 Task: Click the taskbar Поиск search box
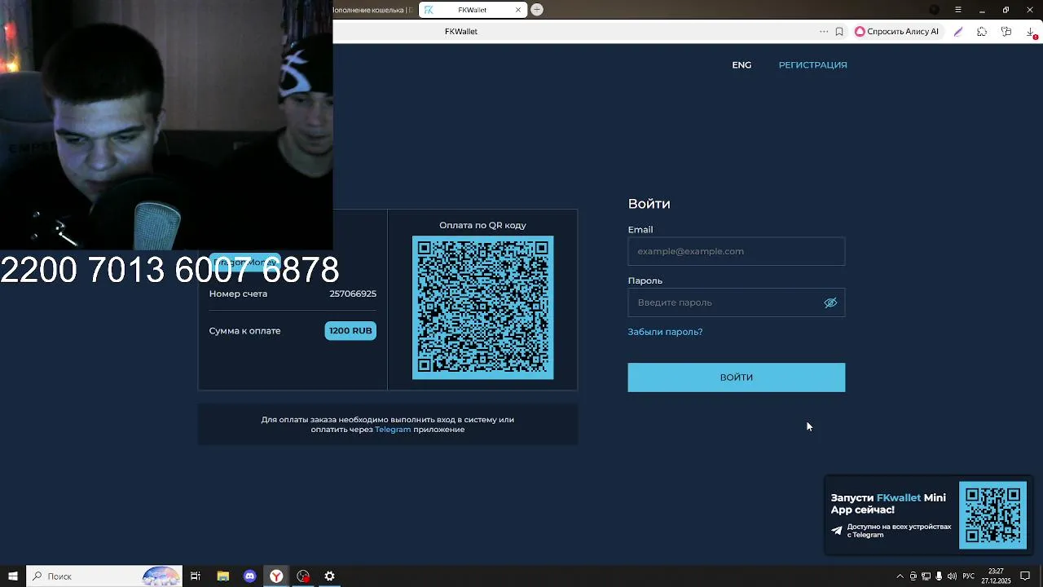click(x=103, y=576)
